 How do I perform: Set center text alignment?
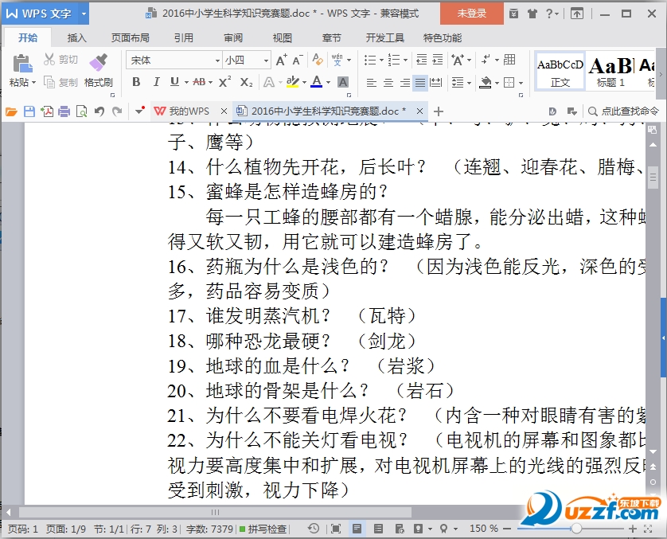[x=388, y=82]
